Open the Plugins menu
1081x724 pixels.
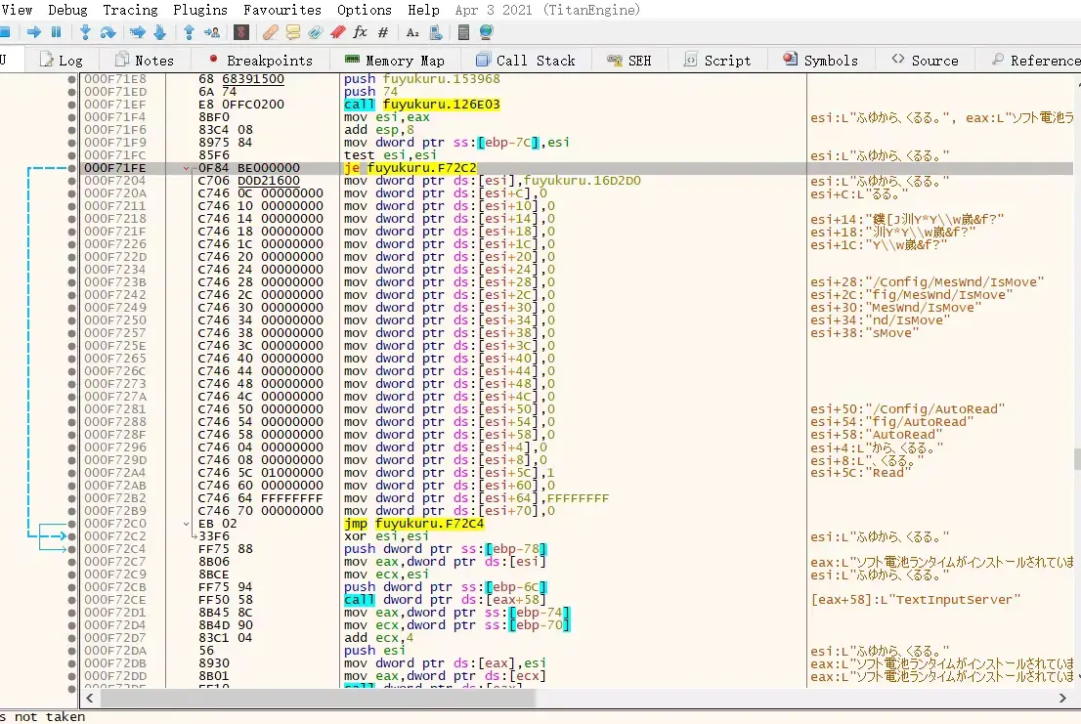click(200, 10)
